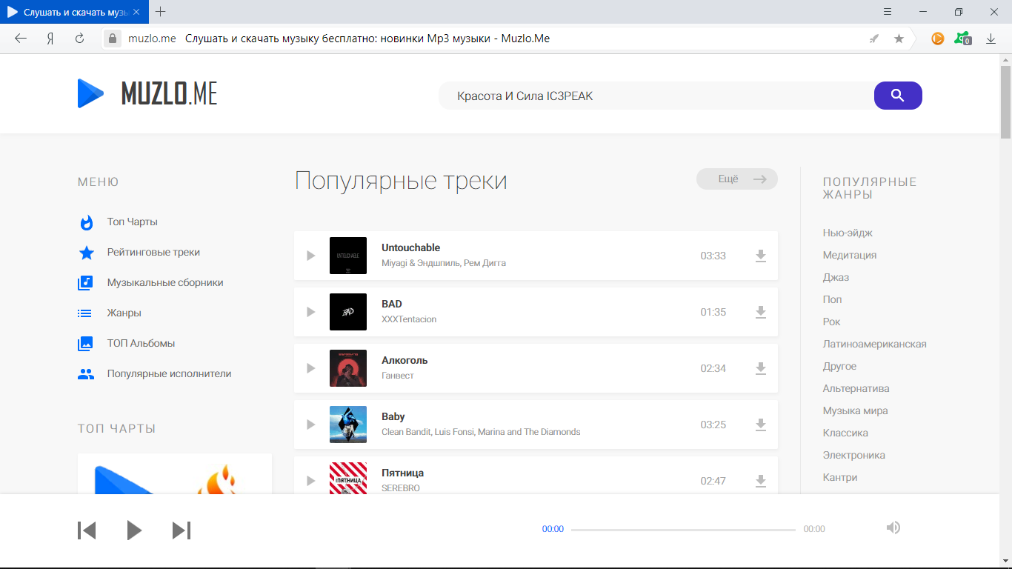Open Популярные исполнители menu link
1012x569 pixels.
tap(169, 374)
